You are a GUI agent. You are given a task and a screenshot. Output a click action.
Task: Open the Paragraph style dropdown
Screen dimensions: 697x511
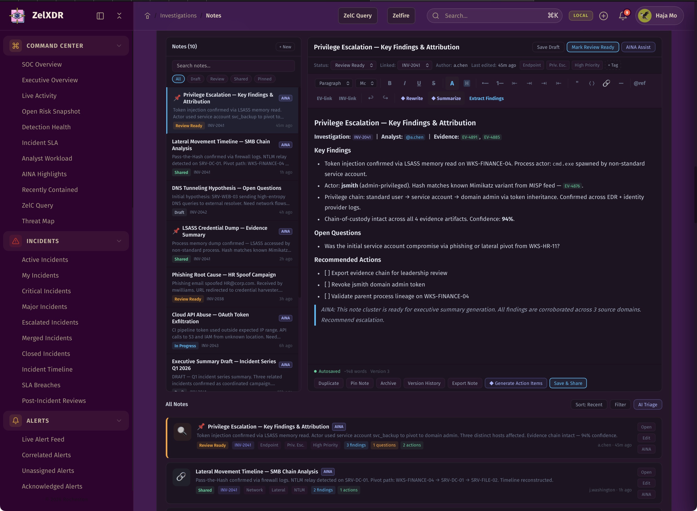pyautogui.click(x=334, y=83)
